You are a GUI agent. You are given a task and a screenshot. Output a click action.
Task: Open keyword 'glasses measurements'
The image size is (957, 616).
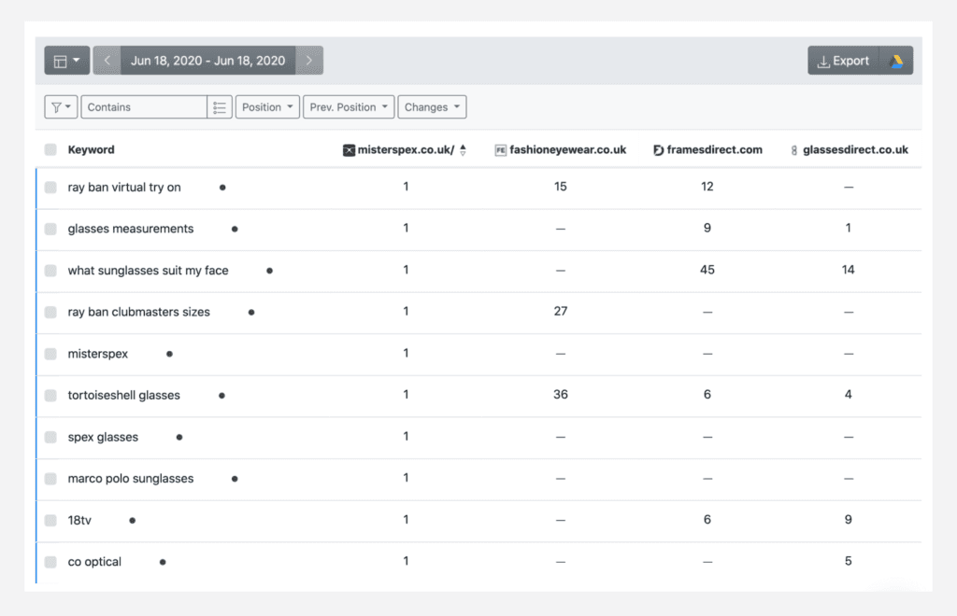(x=131, y=229)
